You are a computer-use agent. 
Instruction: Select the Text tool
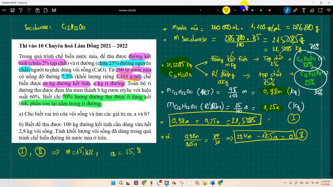pyautogui.click(x=304, y=10)
